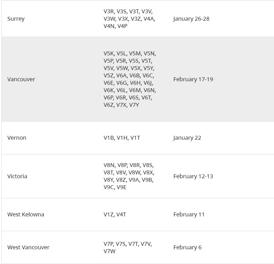This screenshot has width=274, height=264.
Task: Click the West Kelowna city name
Action: 26,215
